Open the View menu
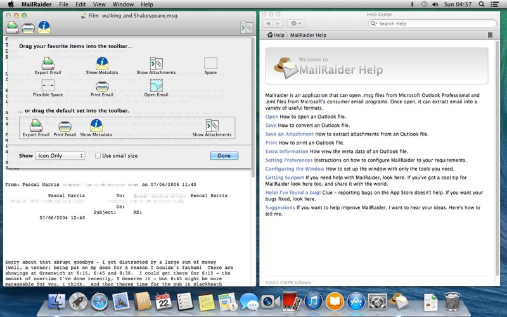507x317 pixels. click(x=99, y=4)
